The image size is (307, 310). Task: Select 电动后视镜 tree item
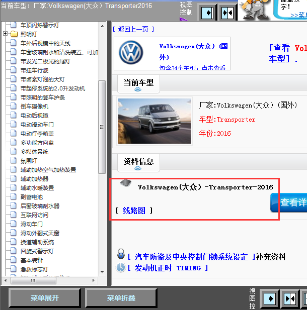(x=34, y=116)
